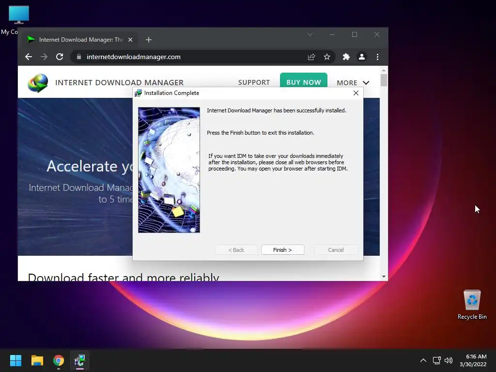Reload the page in Chrome

click(60, 57)
